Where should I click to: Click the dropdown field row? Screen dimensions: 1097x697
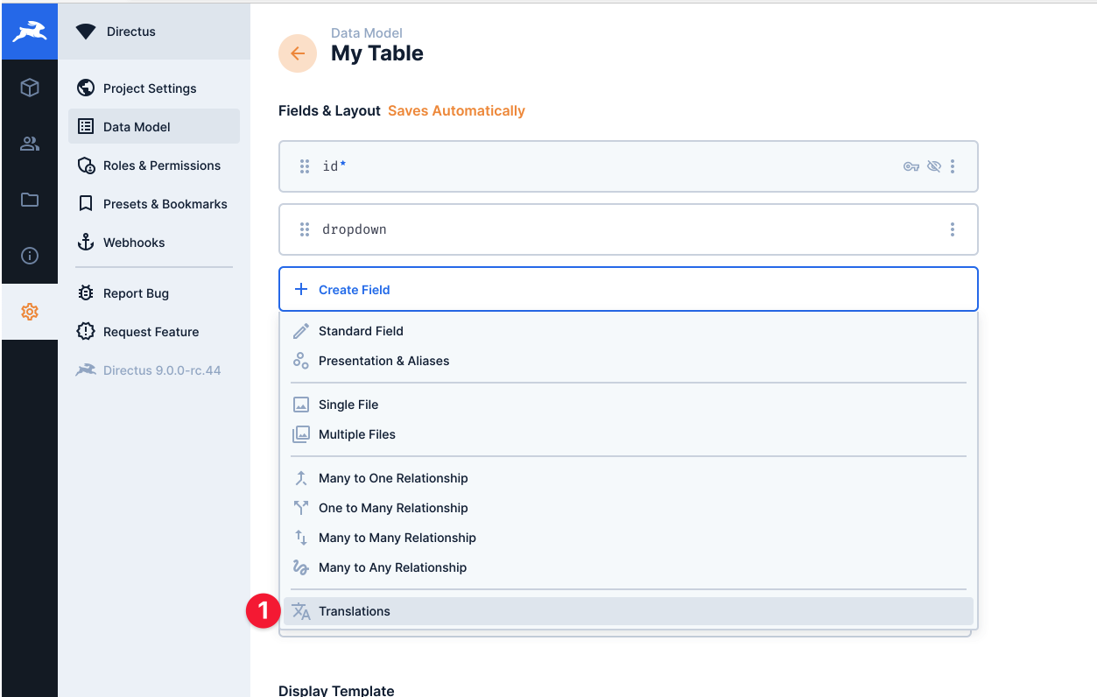coord(628,229)
